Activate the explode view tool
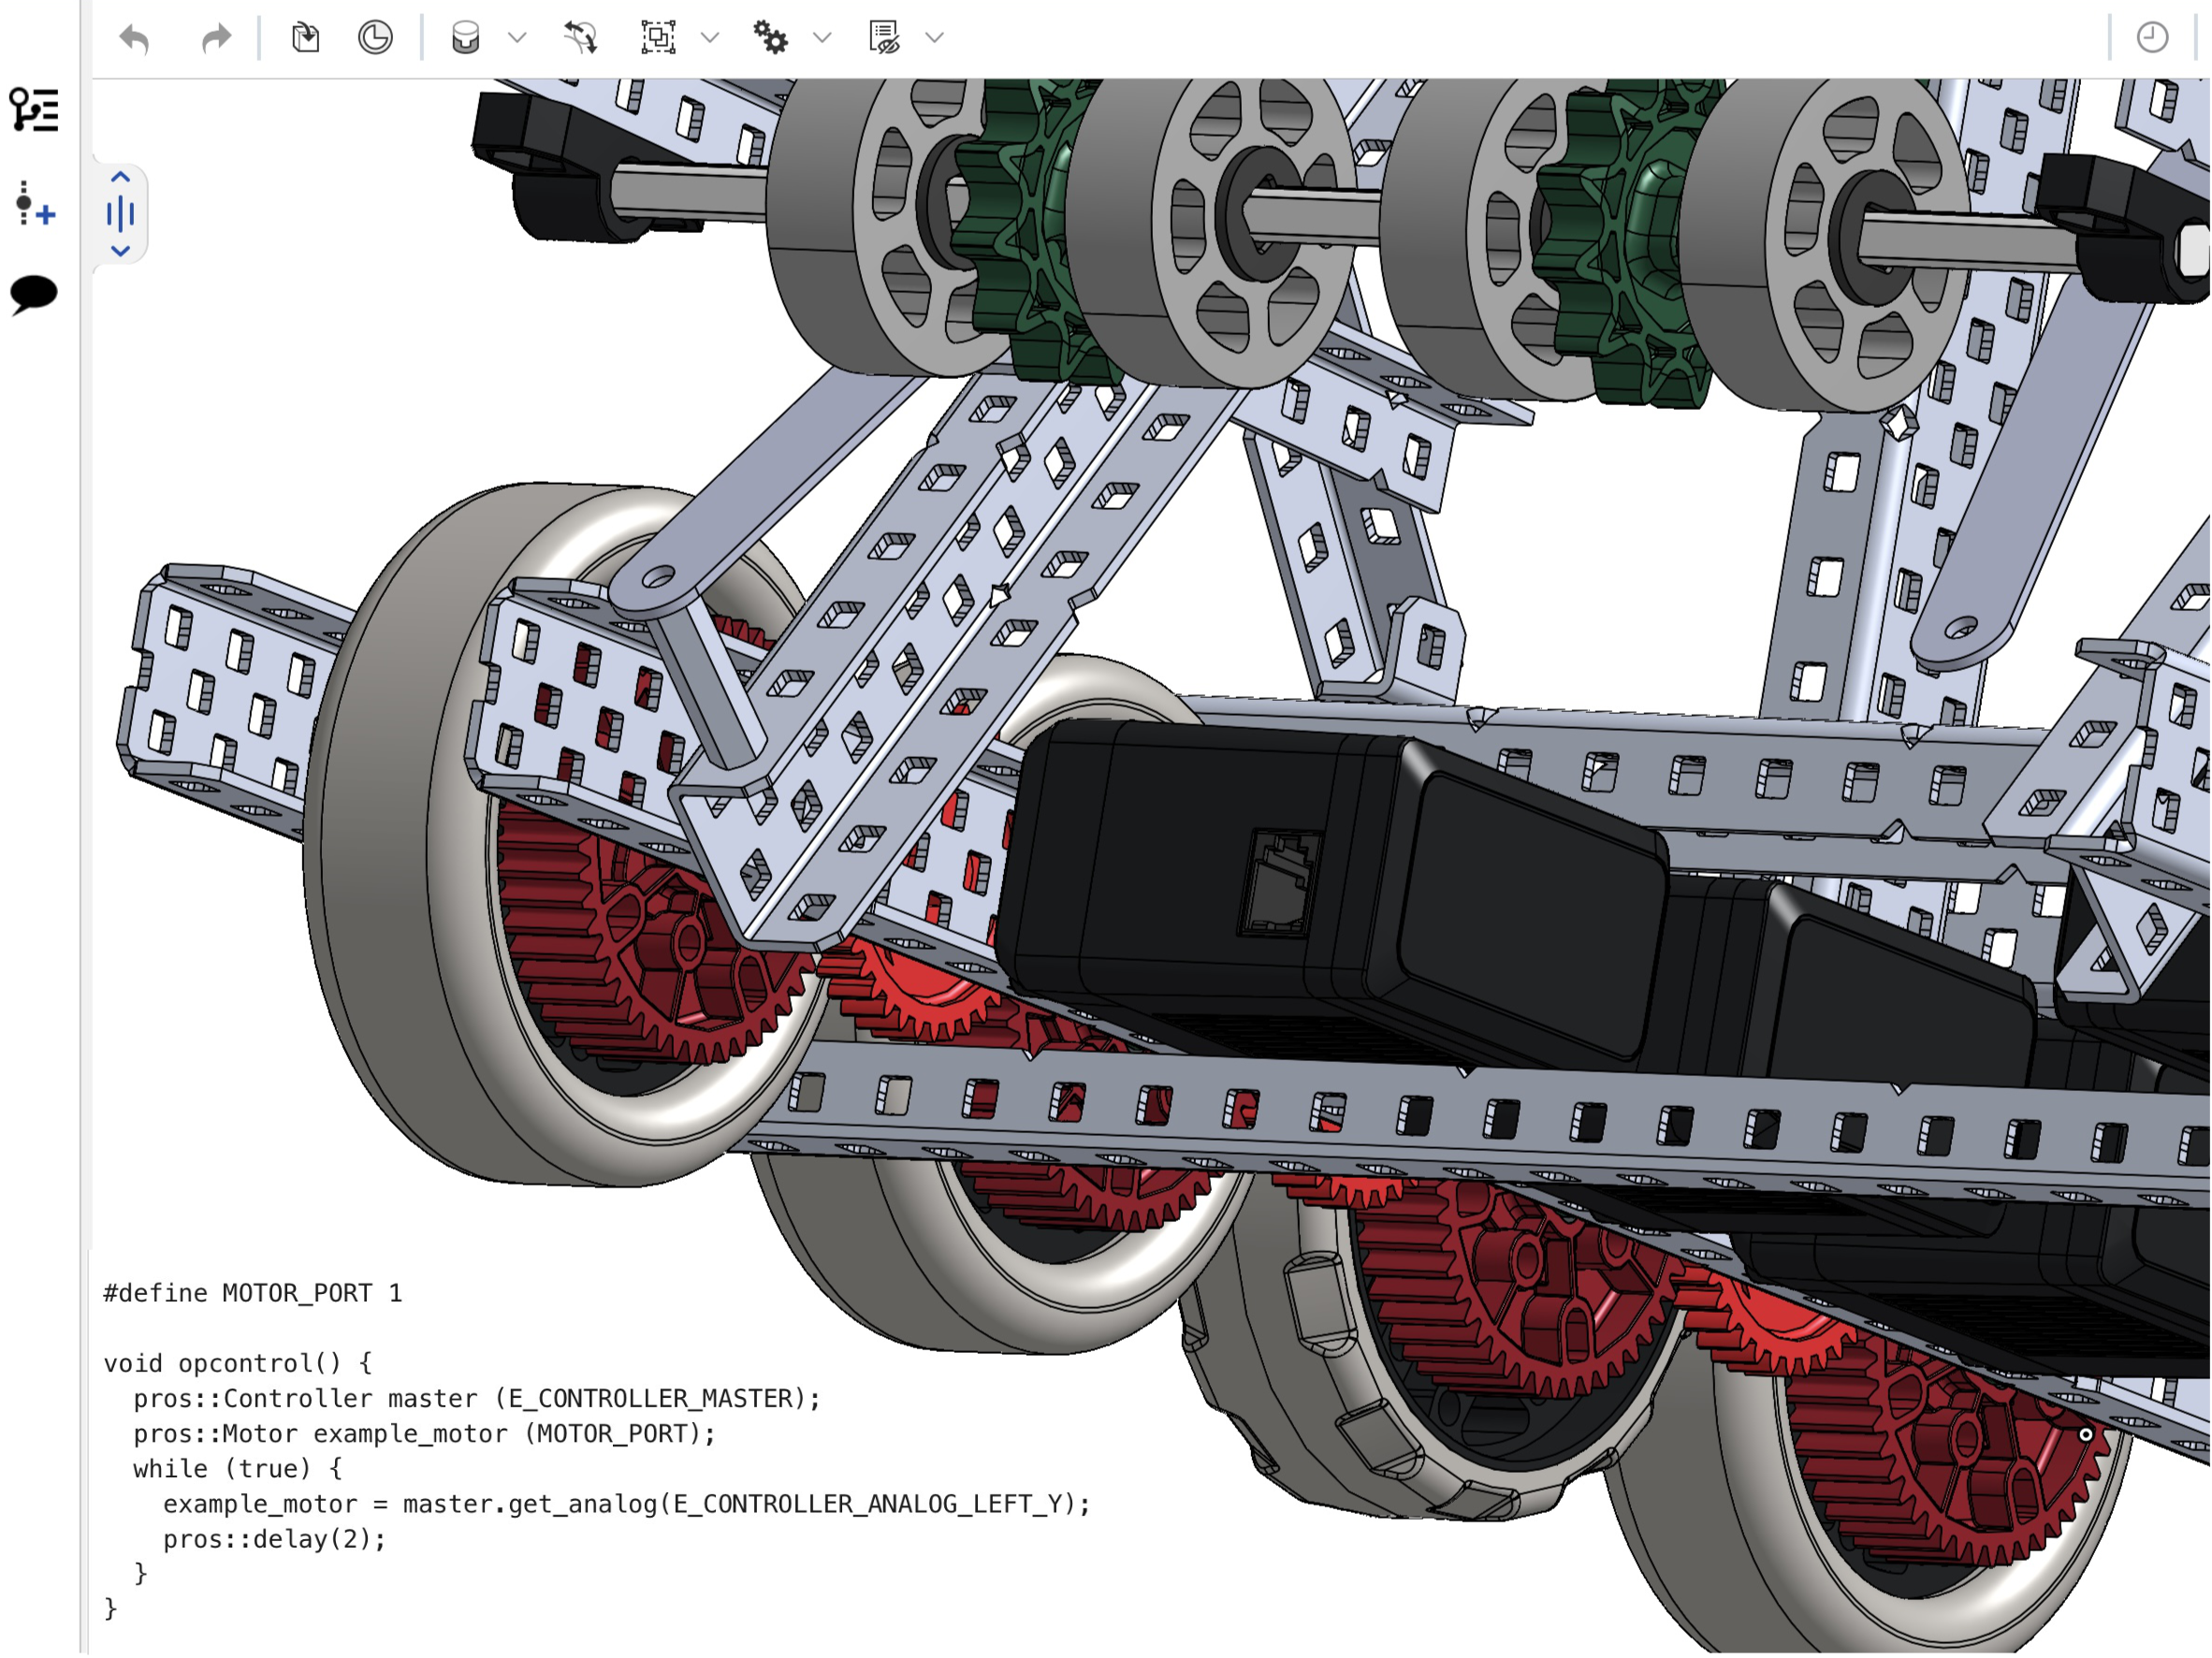The width and height of the screenshot is (2212, 1658). [x=581, y=38]
